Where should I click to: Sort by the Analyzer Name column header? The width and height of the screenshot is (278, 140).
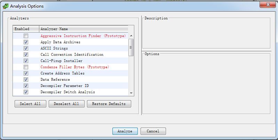(x=84, y=29)
